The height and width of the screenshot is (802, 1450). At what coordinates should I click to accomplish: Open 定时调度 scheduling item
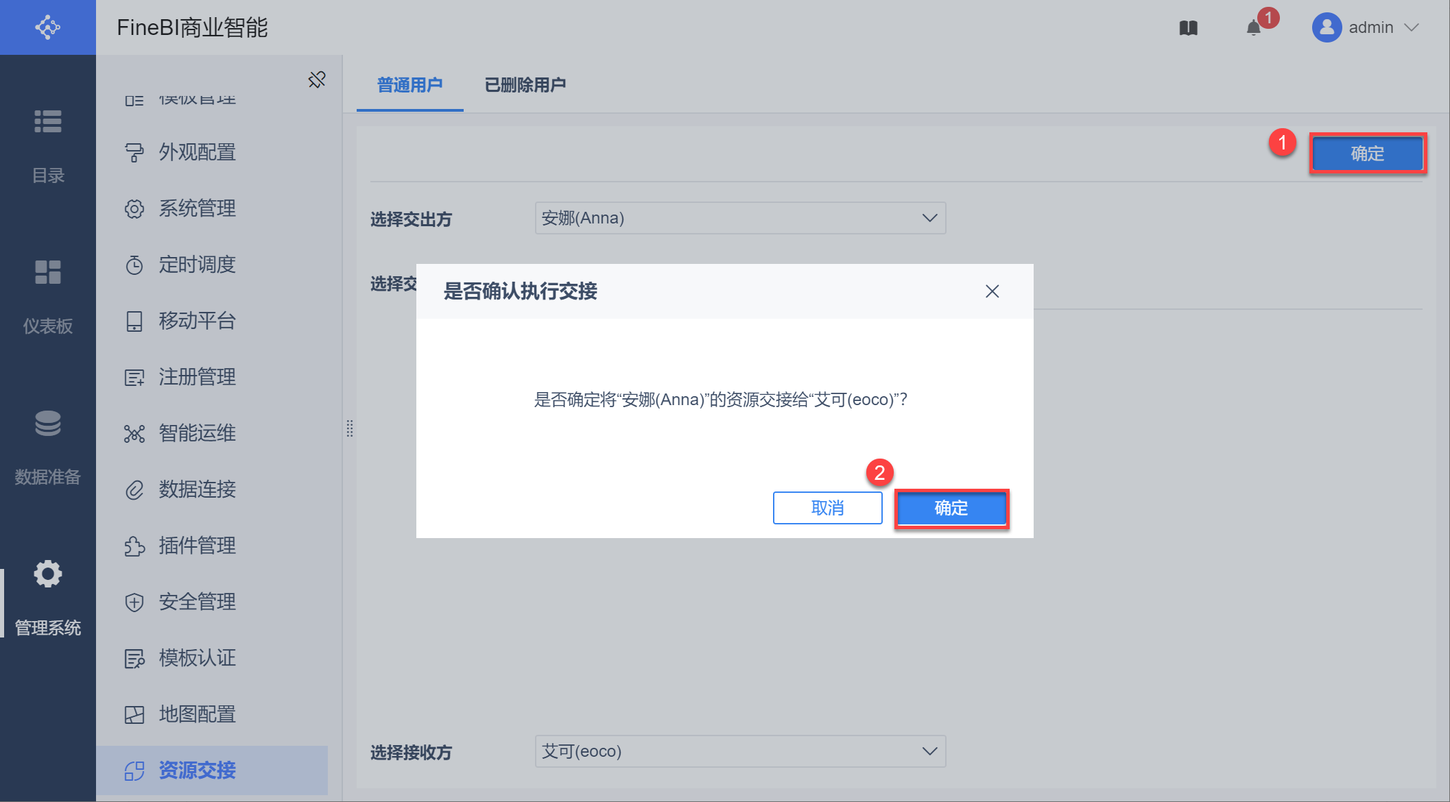(197, 265)
